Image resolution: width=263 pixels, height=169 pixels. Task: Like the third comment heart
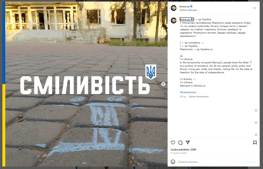256,135
